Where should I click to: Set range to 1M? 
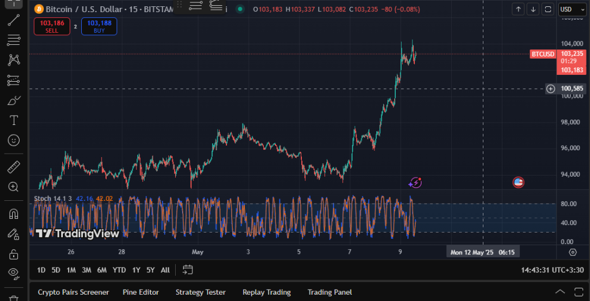71,270
